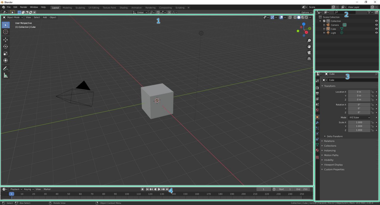Expand the Collection in the Outliner
This screenshot has width=380, height=205.
320,21
